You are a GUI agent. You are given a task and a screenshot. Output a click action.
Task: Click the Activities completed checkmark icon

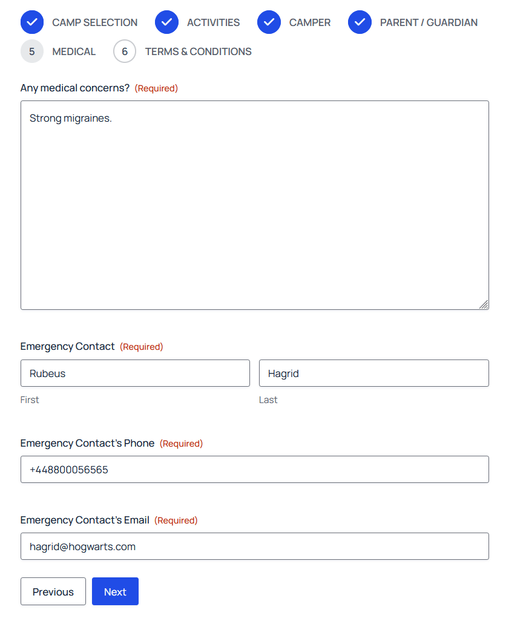[166, 22]
